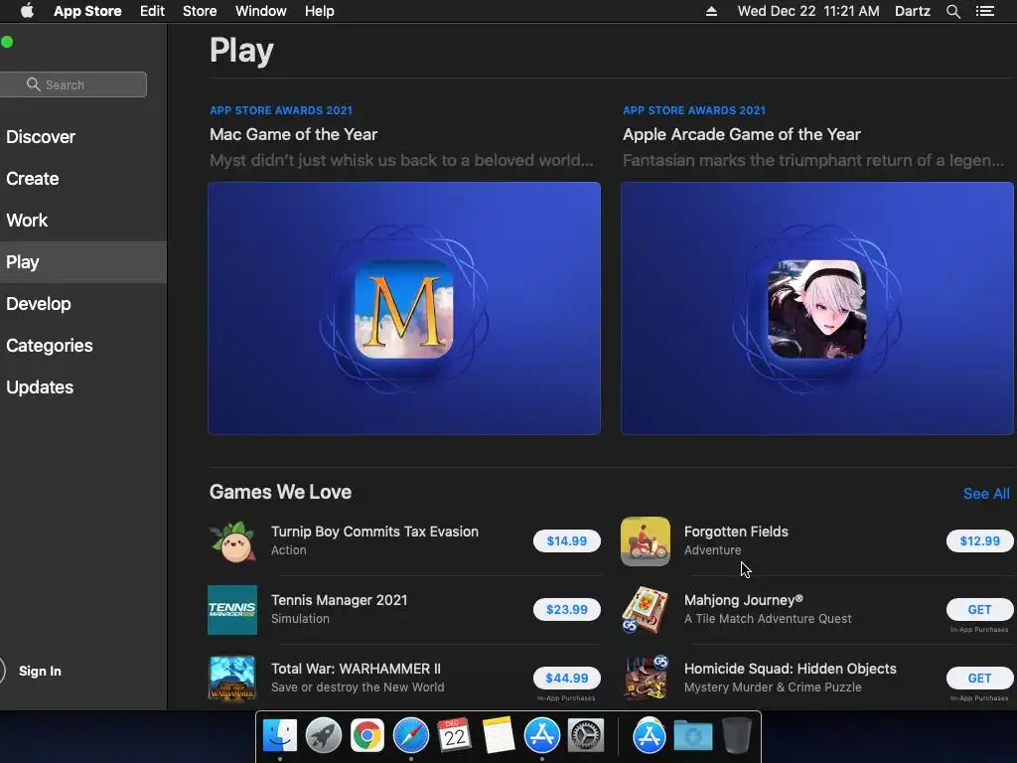The width and height of the screenshot is (1017, 763).
Task: Open the Store menu
Action: 200,11
